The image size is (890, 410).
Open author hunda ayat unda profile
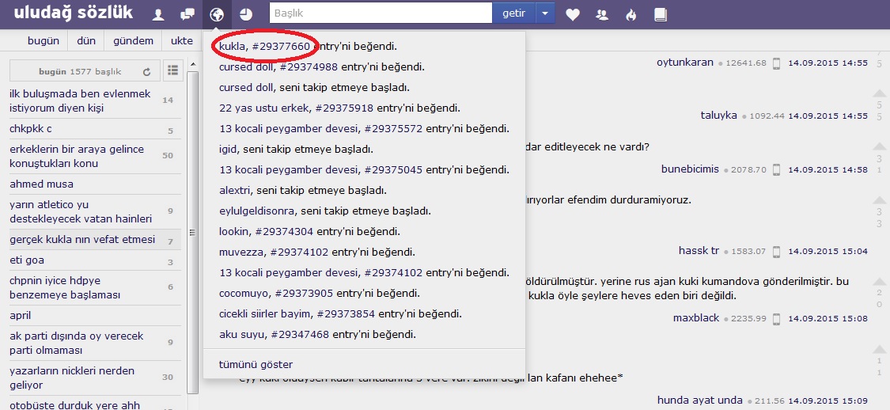tap(700, 401)
